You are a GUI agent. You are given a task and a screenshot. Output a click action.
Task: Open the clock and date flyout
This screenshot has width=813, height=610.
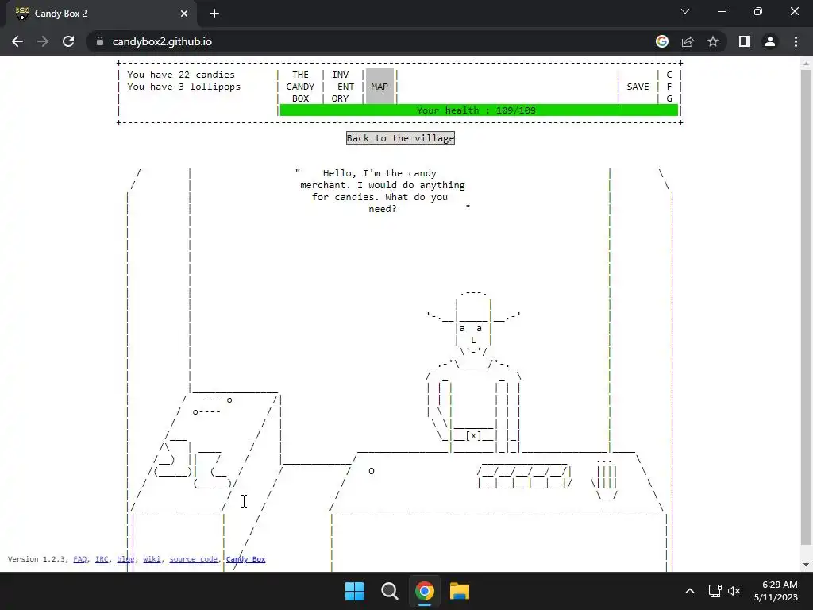click(776, 591)
